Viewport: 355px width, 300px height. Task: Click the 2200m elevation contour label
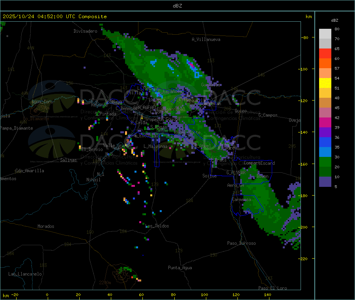105,283
